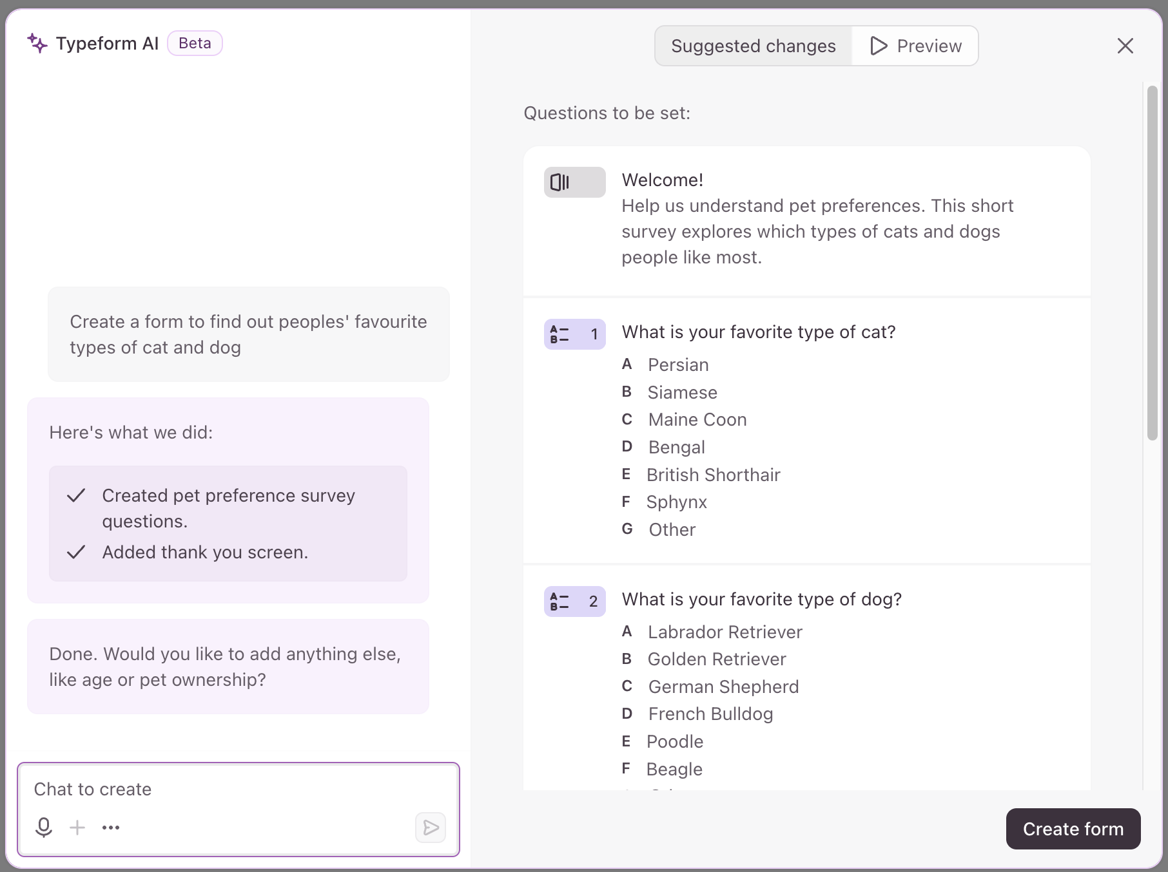The image size is (1168, 872).
Task: Click the multiple choice icon for question 1
Action: click(x=574, y=334)
